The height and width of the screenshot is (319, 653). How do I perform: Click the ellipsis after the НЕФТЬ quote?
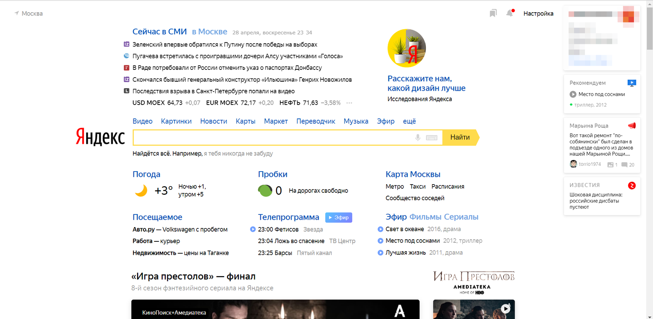(349, 103)
